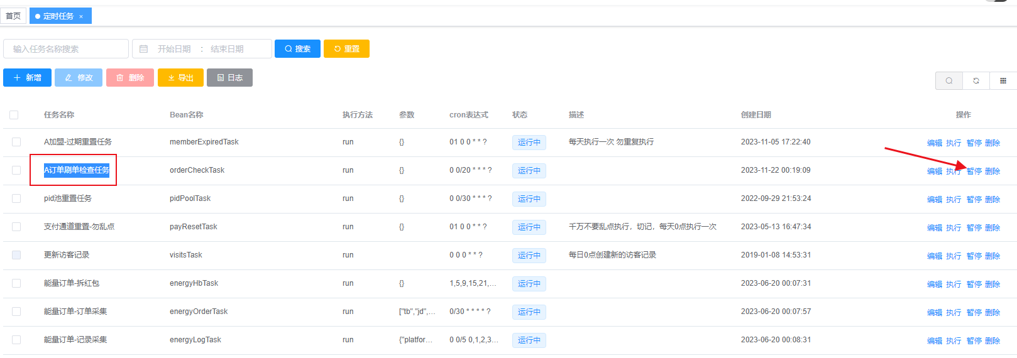
Task: Click the blue 新增 add button
Action: [27, 78]
